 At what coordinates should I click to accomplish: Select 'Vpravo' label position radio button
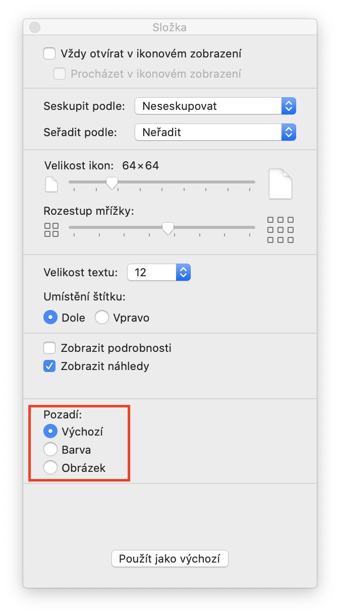point(102,318)
